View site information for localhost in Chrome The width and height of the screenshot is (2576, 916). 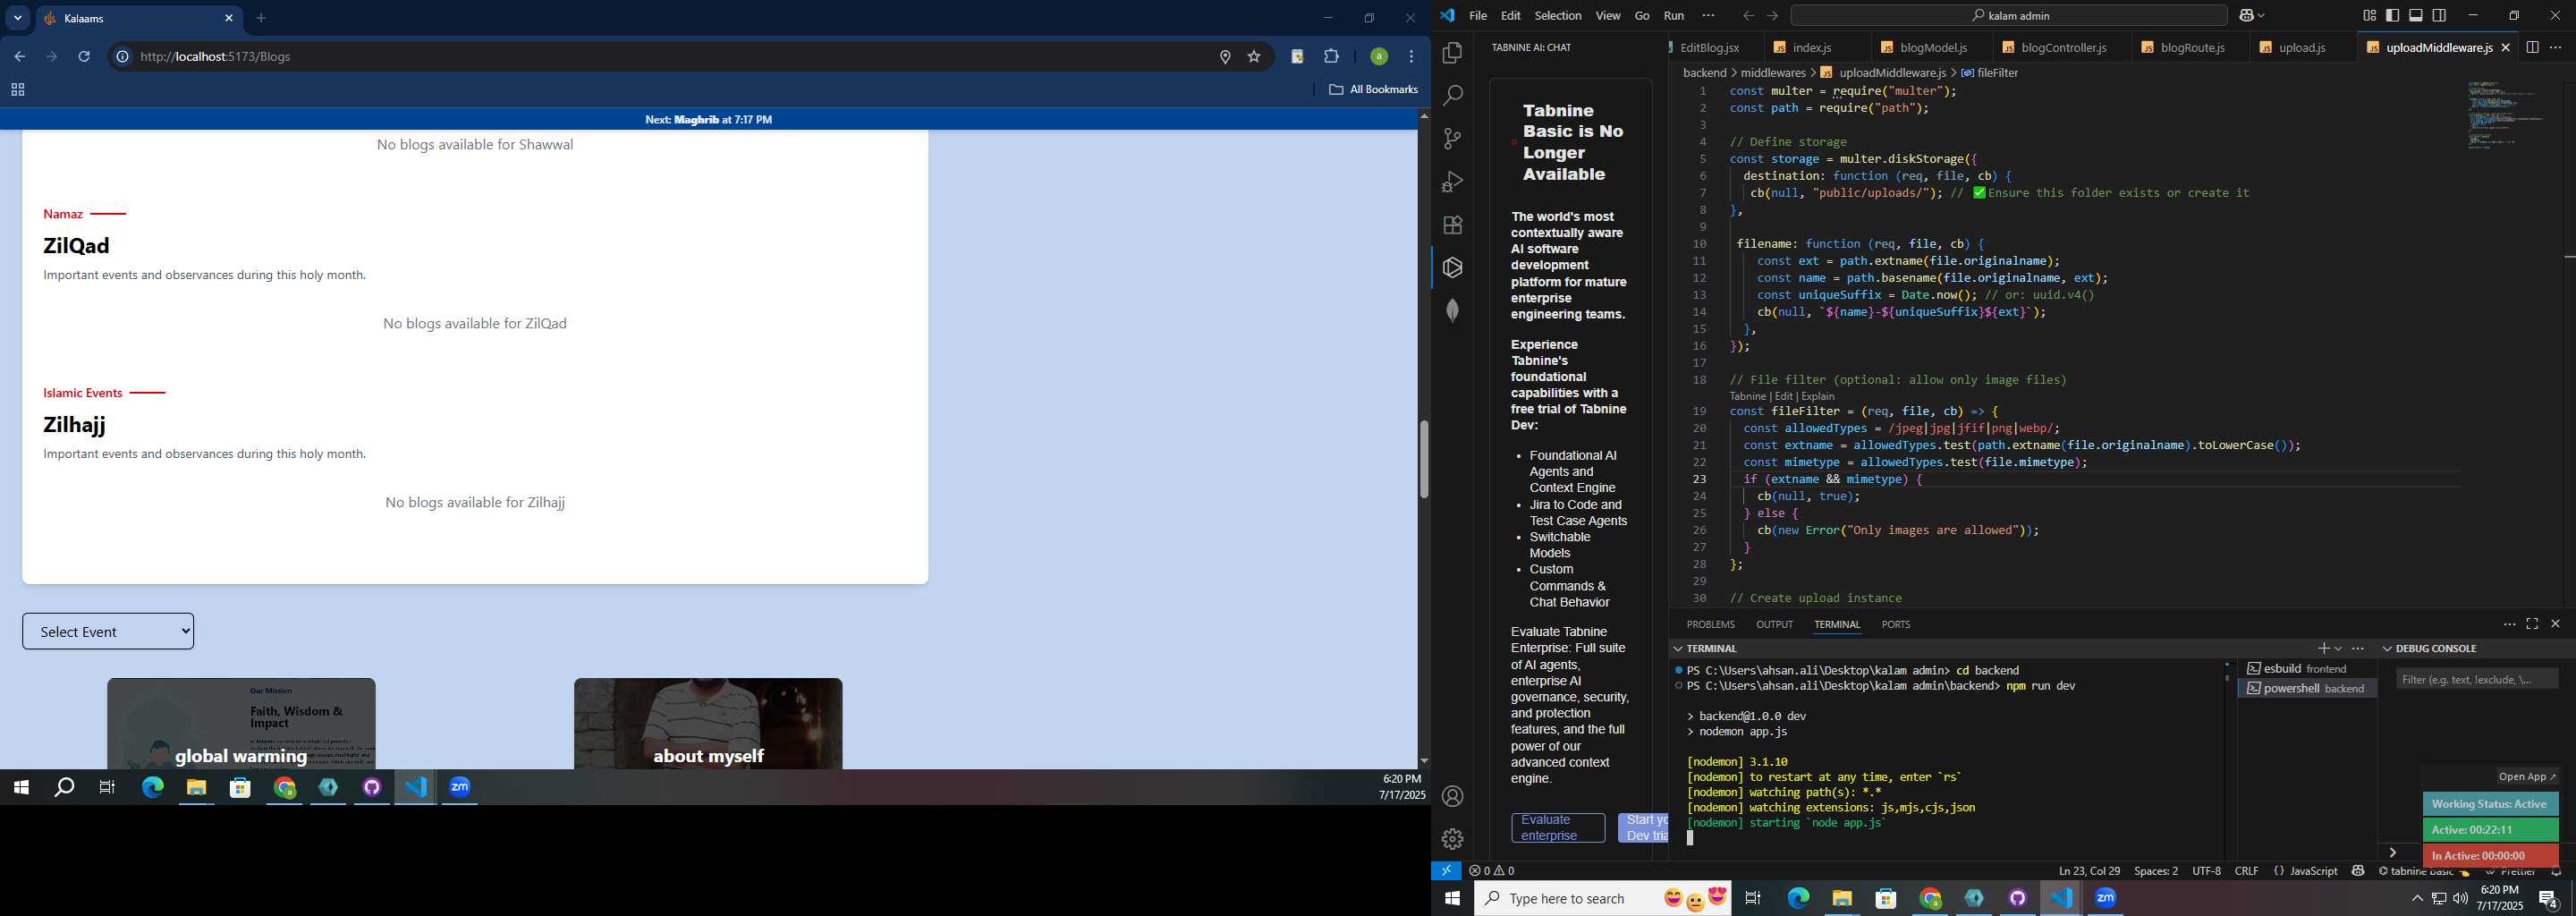coord(122,57)
